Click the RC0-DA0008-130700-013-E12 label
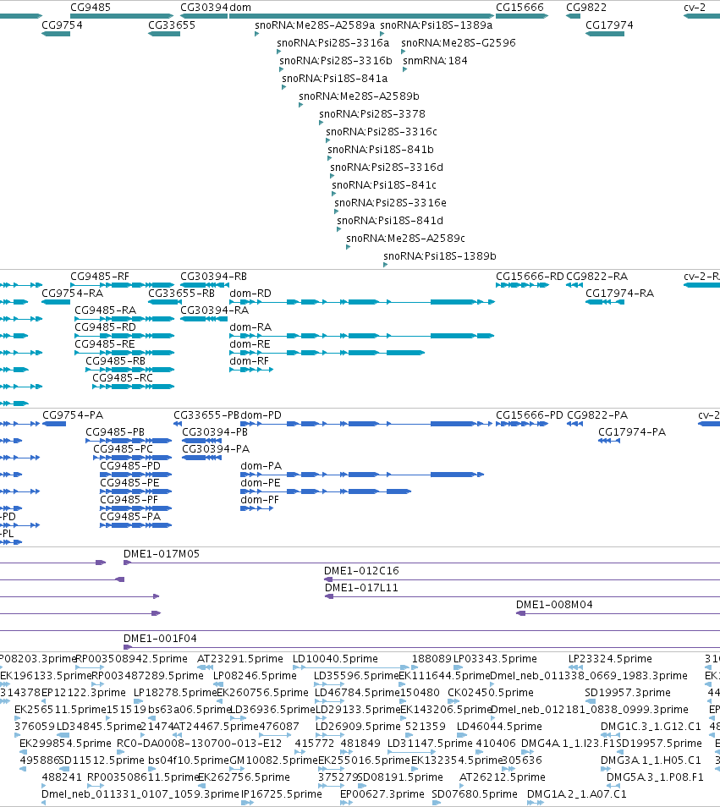 coord(199,744)
